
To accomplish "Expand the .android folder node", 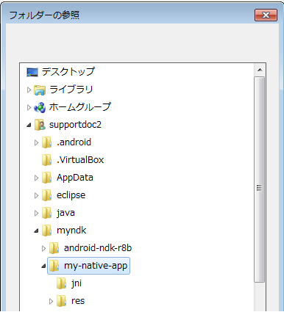I will click(36, 142).
